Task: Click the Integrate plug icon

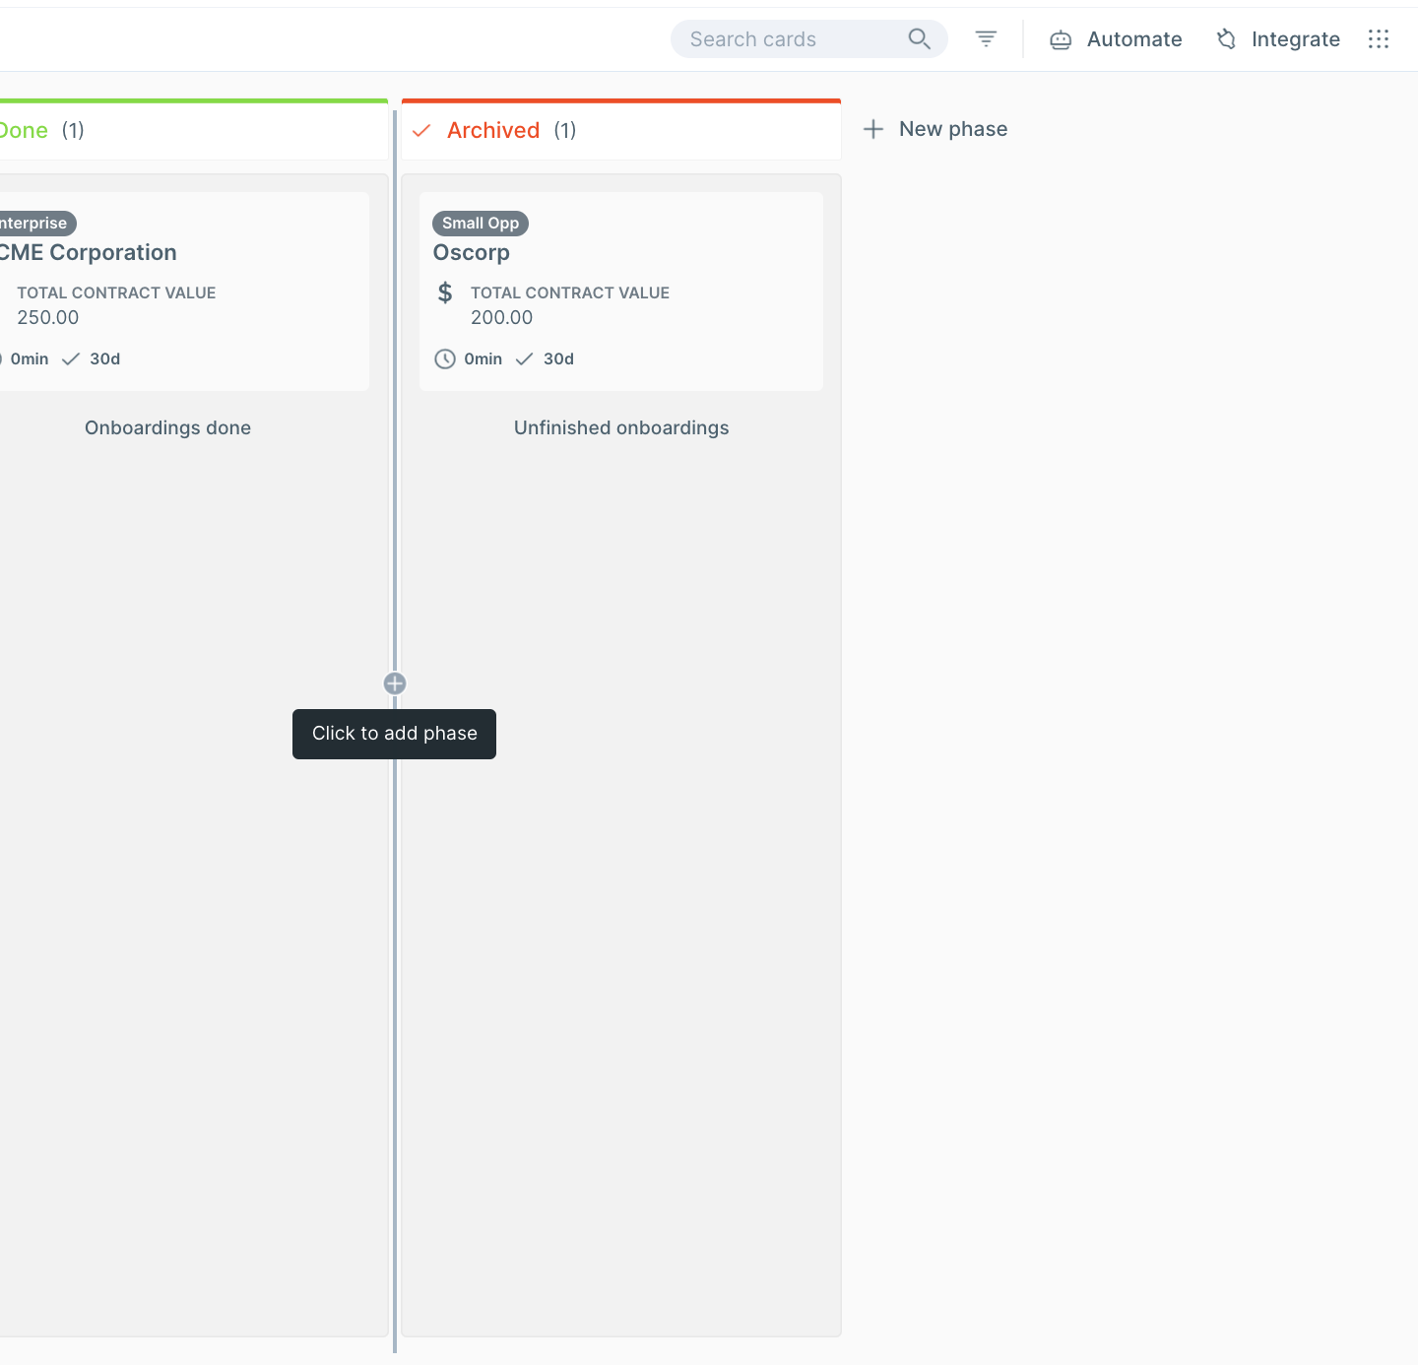Action: pos(1226,39)
